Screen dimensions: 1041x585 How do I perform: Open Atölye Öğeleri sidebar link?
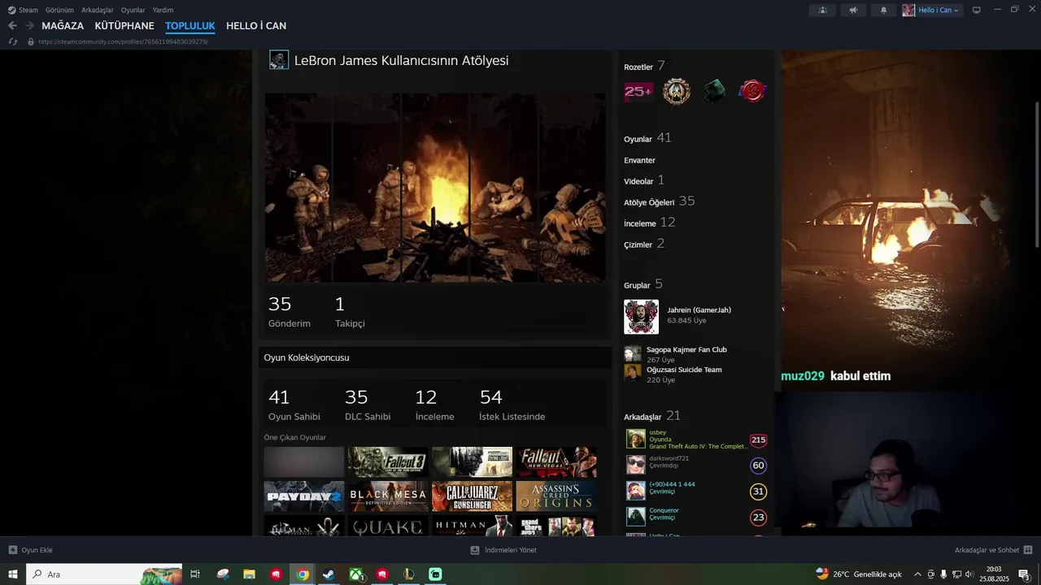point(660,201)
